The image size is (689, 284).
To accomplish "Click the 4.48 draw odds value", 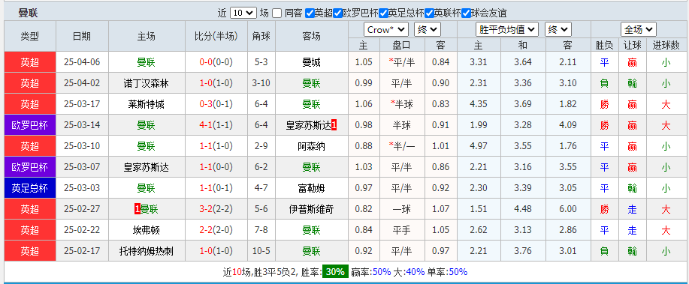I will pyautogui.click(x=523, y=210).
